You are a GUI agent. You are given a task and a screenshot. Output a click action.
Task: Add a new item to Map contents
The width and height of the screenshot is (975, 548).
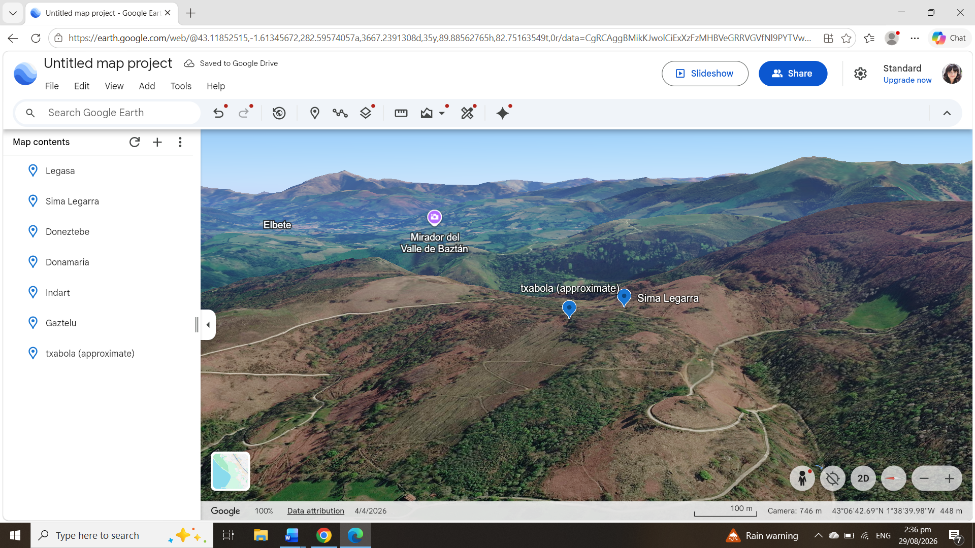point(157,142)
